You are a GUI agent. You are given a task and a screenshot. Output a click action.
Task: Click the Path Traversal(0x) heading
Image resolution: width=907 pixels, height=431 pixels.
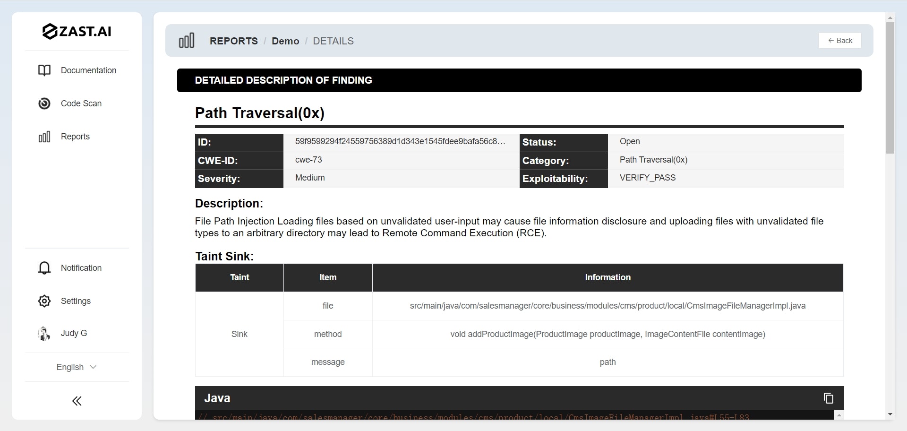coord(260,113)
